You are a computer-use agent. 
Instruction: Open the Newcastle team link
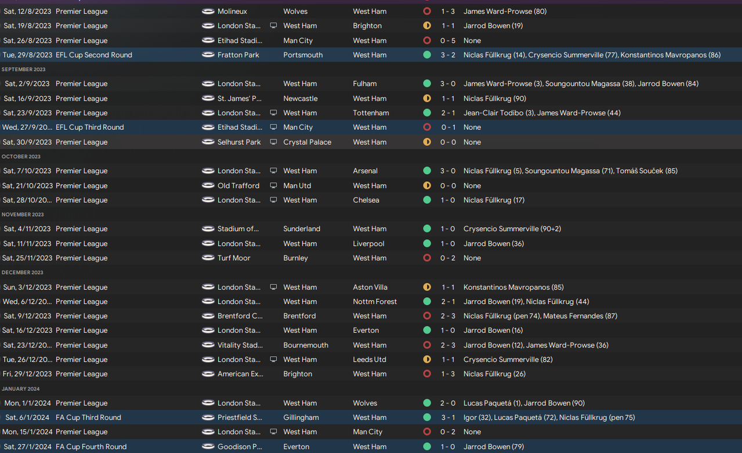pos(301,98)
